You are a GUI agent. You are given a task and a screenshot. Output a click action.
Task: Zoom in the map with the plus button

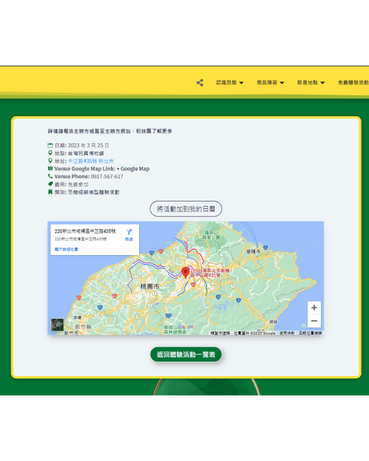click(x=314, y=307)
